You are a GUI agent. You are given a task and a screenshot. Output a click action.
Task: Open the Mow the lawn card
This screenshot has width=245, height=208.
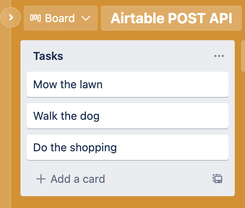128,84
